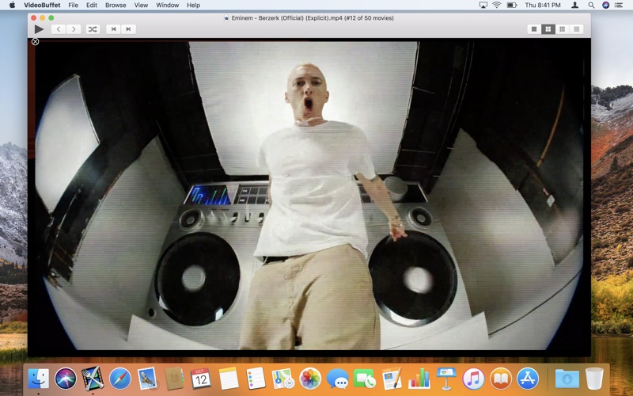Viewport: 633px width, 396px height.
Task: Launch Siri from the Dock
Action: (x=66, y=379)
